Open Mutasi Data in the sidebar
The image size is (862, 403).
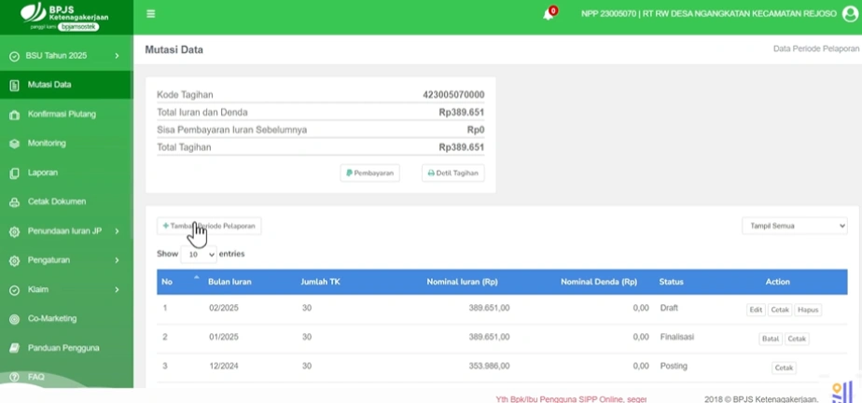[66, 85]
